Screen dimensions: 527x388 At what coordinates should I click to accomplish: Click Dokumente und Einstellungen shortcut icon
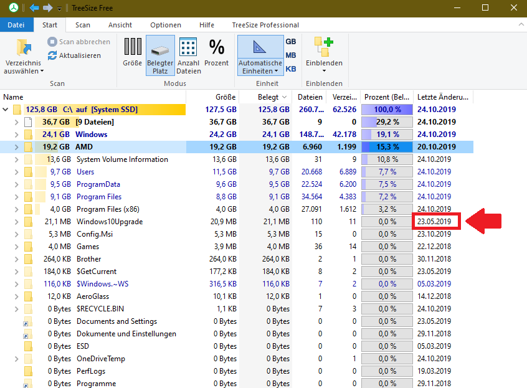click(x=27, y=334)
